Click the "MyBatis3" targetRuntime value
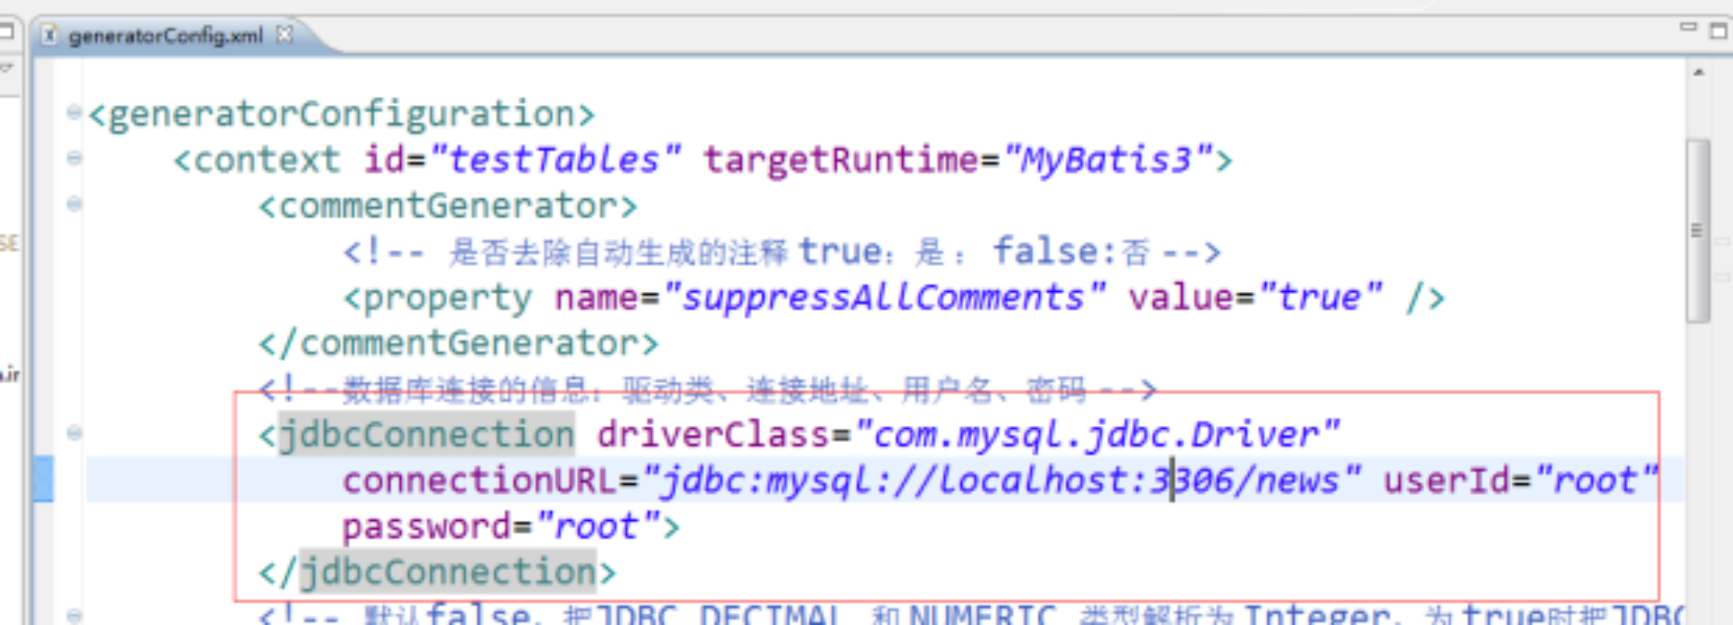The image size is (1733, 625). click(x=1108, y=160)
